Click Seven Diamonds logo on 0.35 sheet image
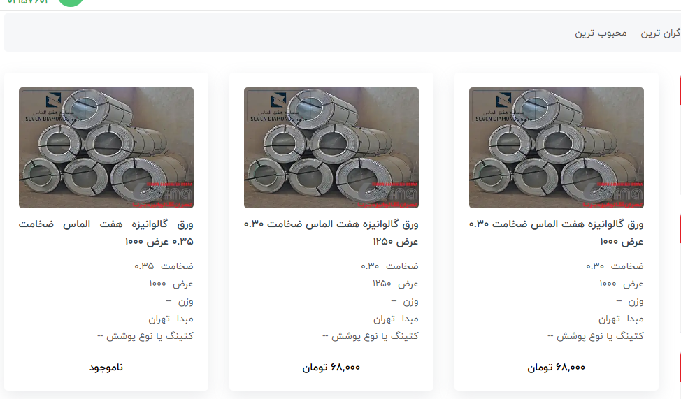 (x=53, y=107)
